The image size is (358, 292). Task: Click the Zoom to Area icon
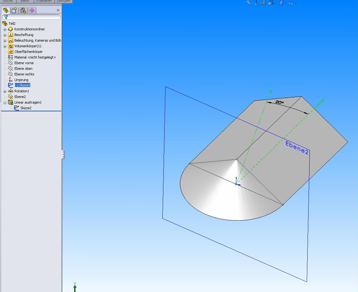click(249, 3)
